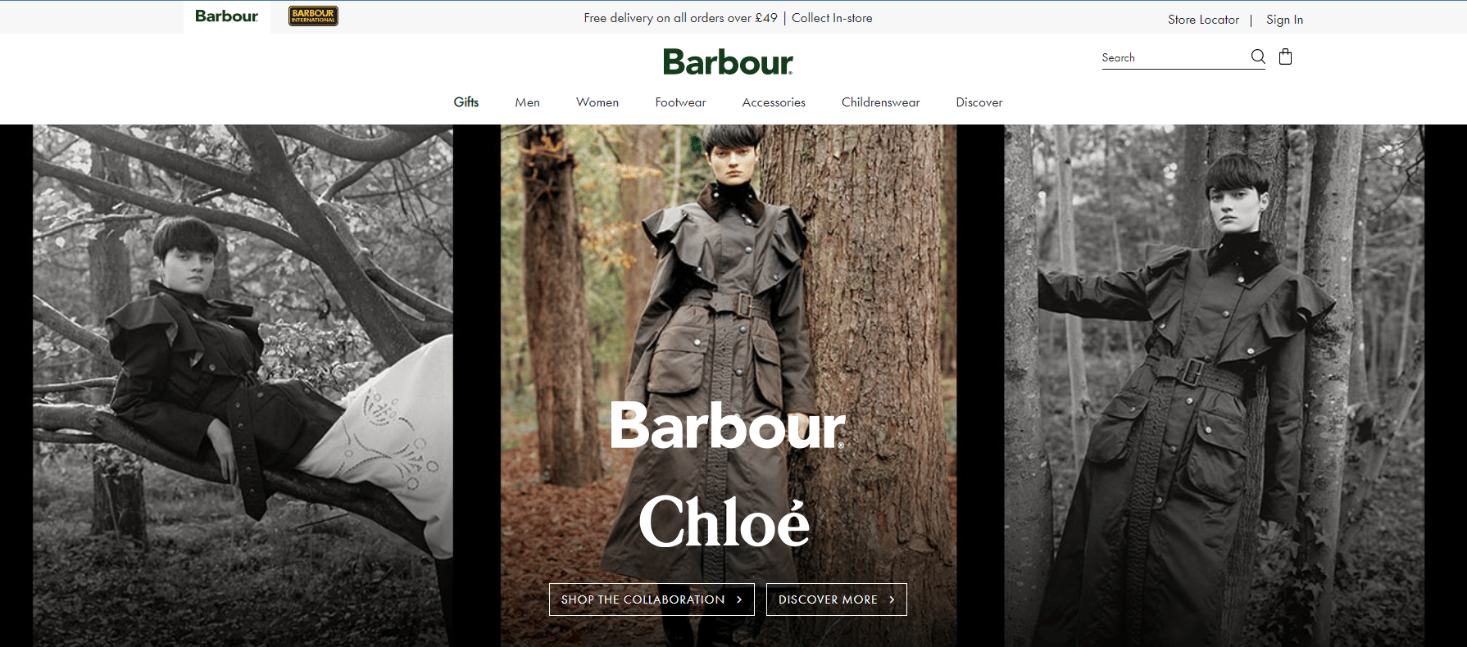The width and height of the screenshot is (1467, 647).
Task: Click the left black-and-white model photo
Action: tap(243, 386)
